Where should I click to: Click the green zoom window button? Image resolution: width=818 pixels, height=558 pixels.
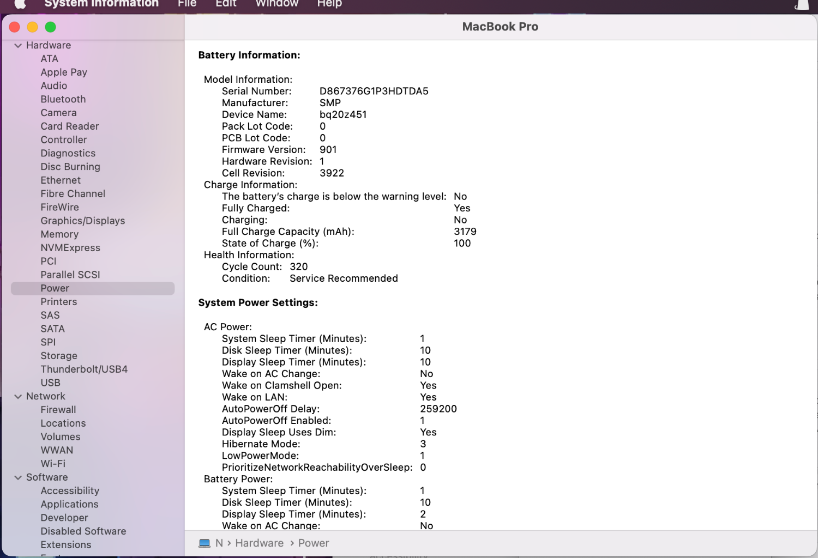coord(51,27)
